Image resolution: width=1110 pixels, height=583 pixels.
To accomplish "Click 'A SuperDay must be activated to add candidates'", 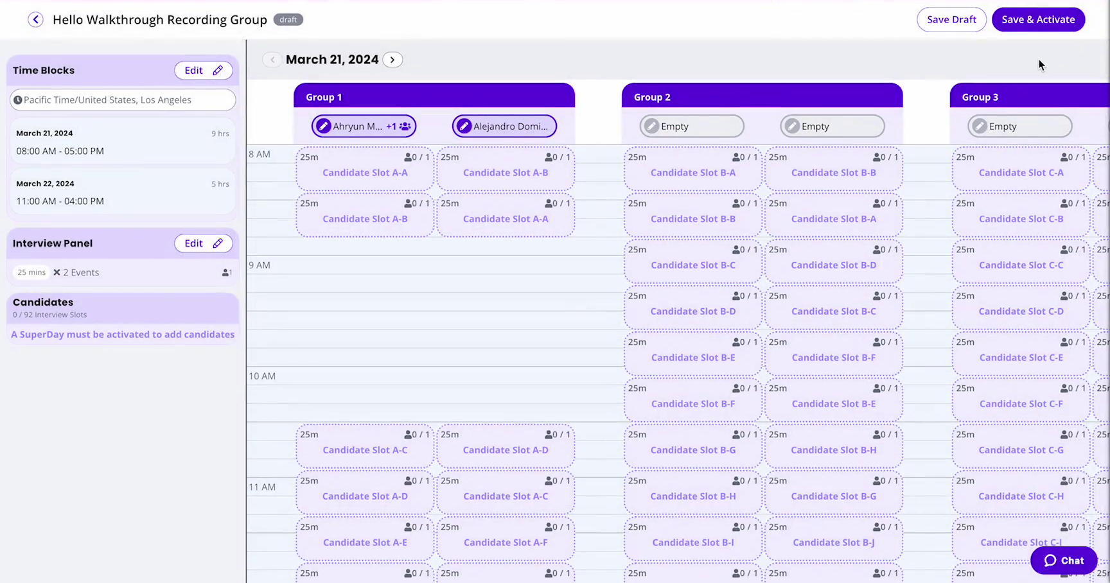I will [123, 335].
